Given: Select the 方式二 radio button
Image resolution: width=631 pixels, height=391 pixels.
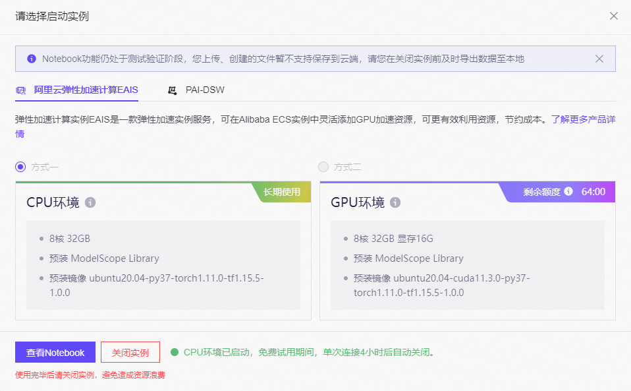Looking at the screenshot, I should point(323,167).
